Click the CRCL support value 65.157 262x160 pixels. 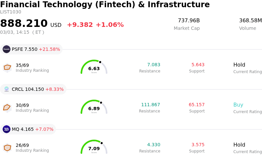[196, 105]
